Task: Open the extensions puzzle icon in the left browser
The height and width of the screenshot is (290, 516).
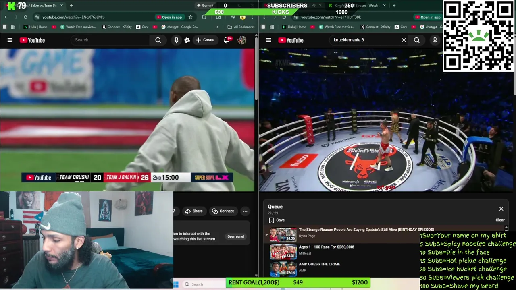Action: [204, 17]
